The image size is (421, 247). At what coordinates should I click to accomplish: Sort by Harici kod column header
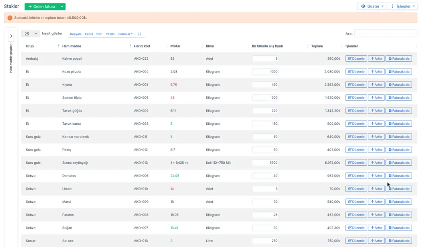142,46
